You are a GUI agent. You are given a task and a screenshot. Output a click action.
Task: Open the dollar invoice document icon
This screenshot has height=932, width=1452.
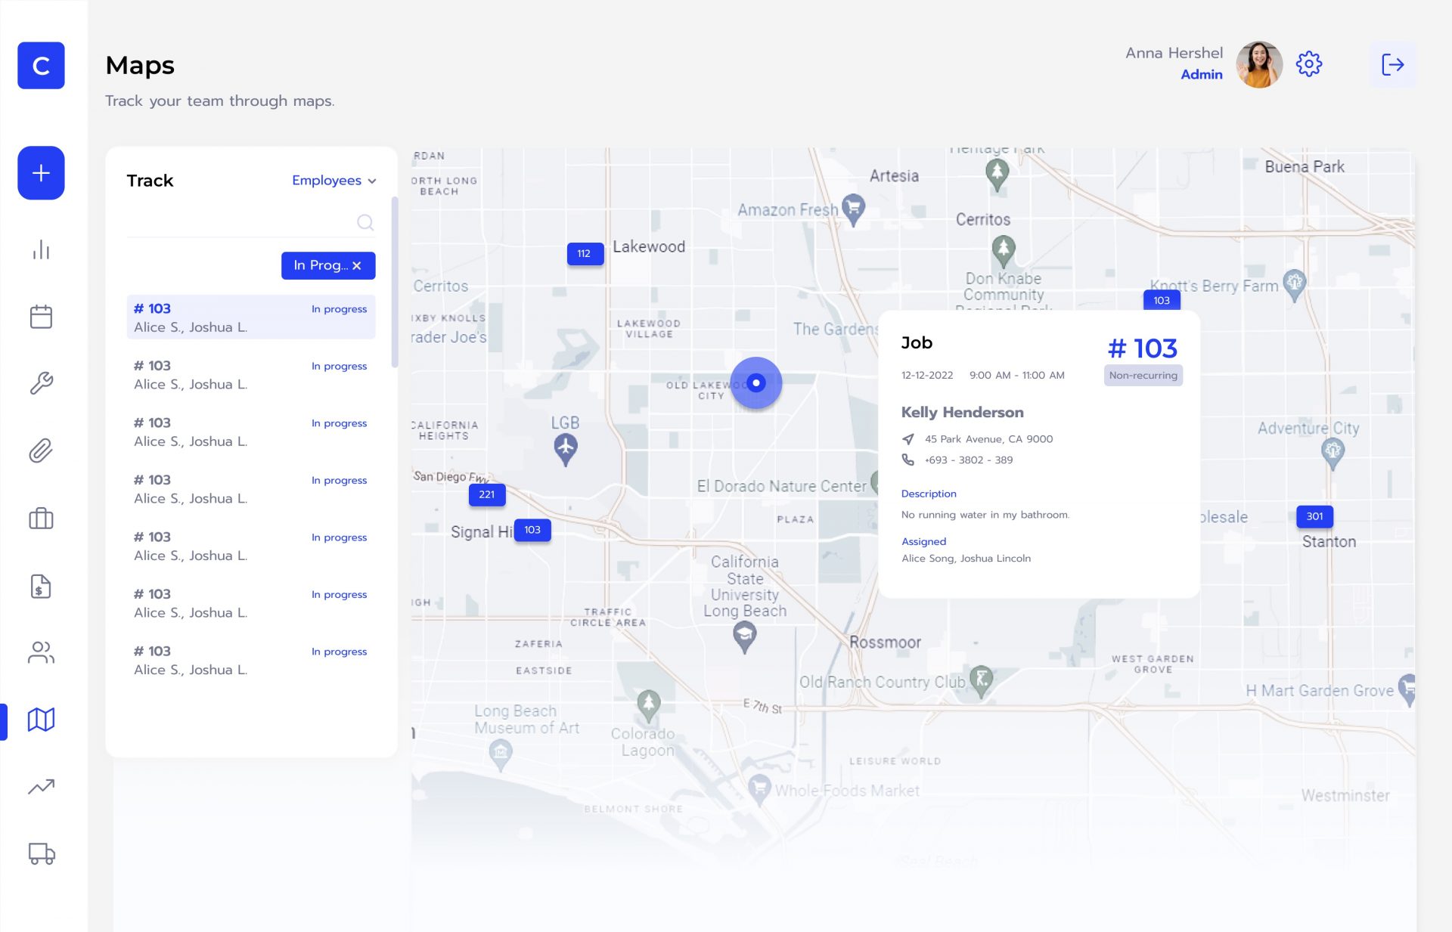(x=41, y=586)
